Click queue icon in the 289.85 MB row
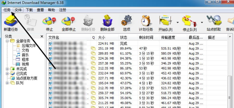Image resolution: width=234 pixels, height=108 pixels. coord(93,53)
